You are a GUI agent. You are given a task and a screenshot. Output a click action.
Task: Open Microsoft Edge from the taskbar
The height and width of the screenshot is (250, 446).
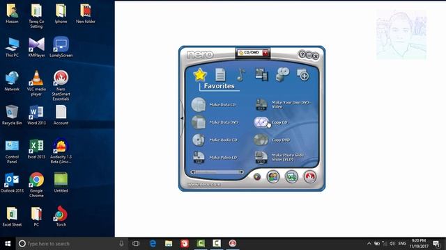pyautogui.click(x=153, y=244)
